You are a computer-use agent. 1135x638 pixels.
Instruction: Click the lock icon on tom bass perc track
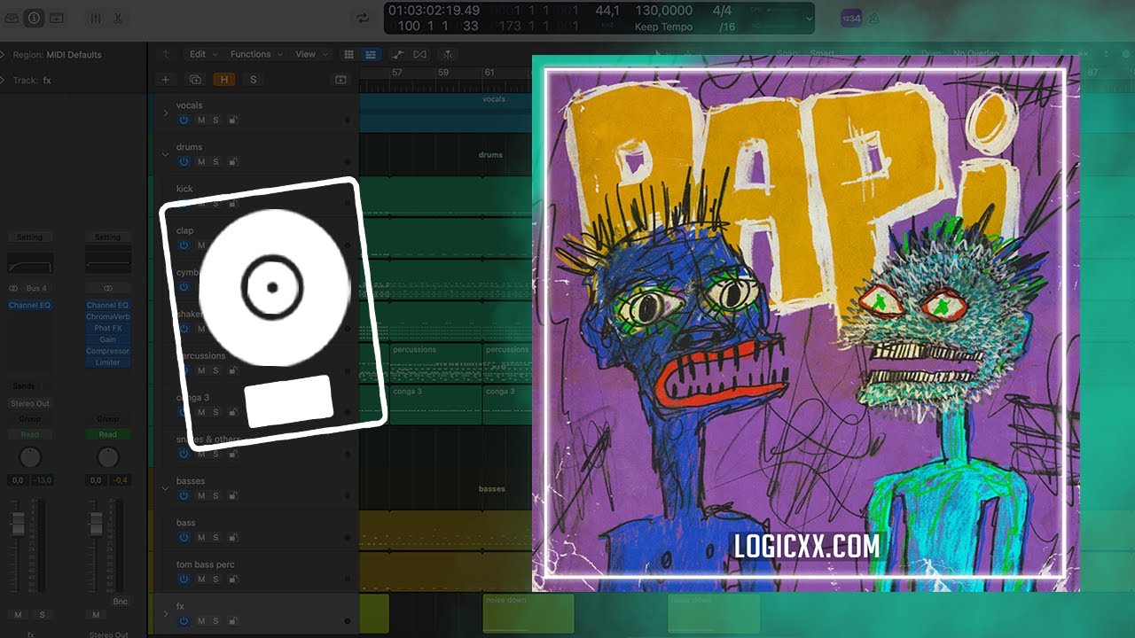pos(232,579)
